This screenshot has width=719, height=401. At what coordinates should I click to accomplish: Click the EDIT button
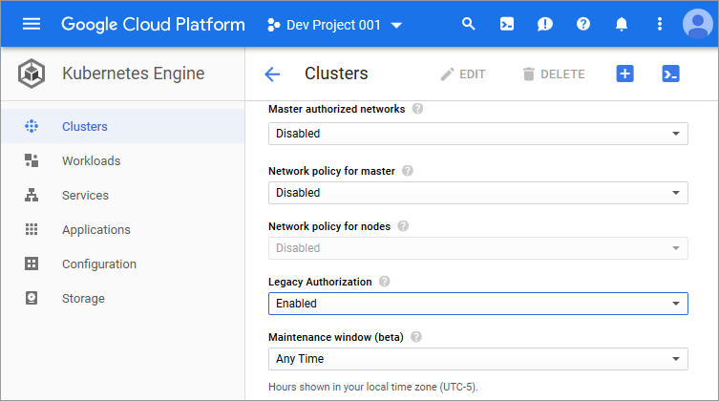click(x=463, y=74)
